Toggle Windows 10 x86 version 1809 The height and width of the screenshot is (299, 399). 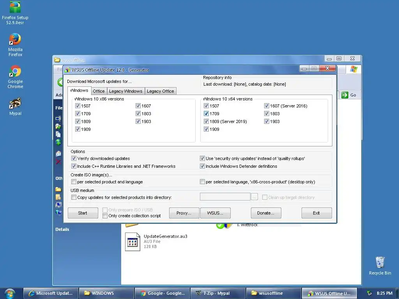pyautogui.click(x=78, y=121)
